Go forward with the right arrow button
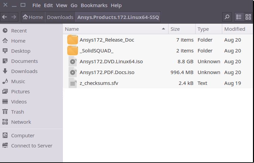 pyautogui.click(x=14, y=17)
